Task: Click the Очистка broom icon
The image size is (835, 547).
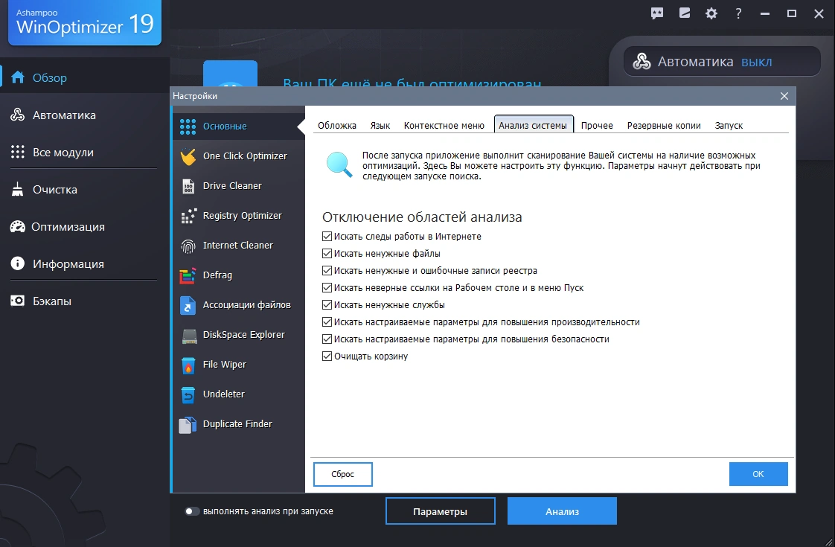Action: pyautogui.click(x=18, y=189)
